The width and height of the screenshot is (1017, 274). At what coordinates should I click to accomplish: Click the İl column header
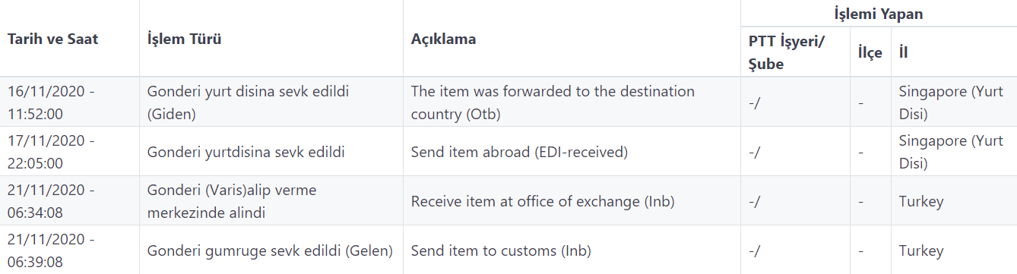[x=904, y=53]
